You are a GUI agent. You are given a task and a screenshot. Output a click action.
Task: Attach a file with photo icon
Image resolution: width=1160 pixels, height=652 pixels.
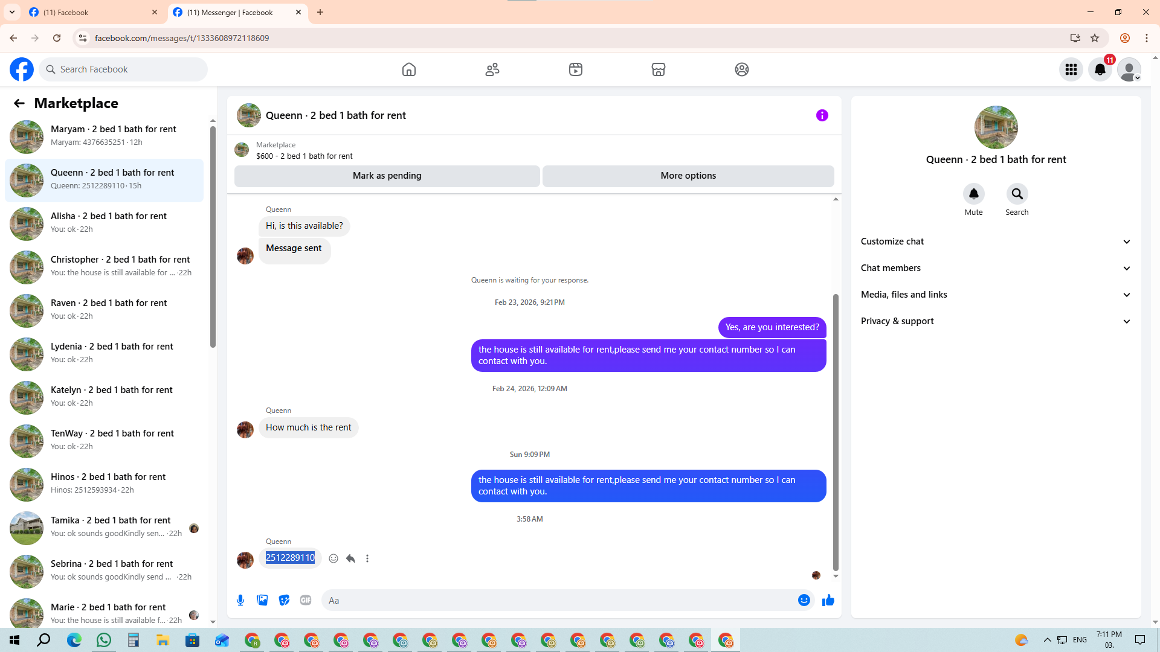pos(262,600)
